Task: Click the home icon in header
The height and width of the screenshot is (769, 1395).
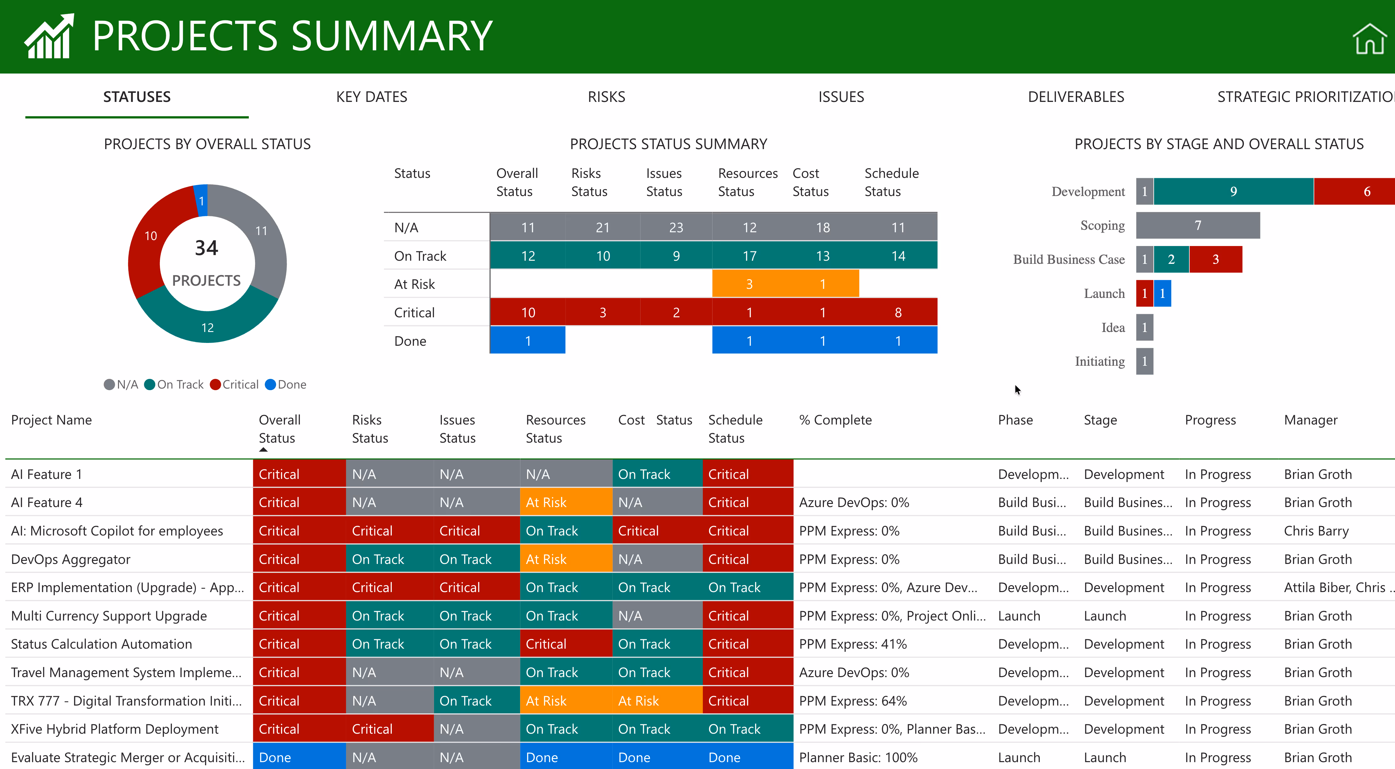Action: pyautogui.click(x=1370, y=38)
